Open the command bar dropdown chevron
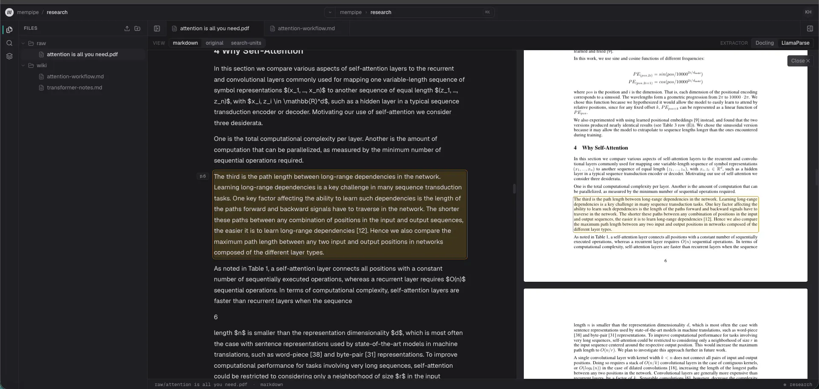Screen dimensions: 819x389 click(x=330, y=12)
